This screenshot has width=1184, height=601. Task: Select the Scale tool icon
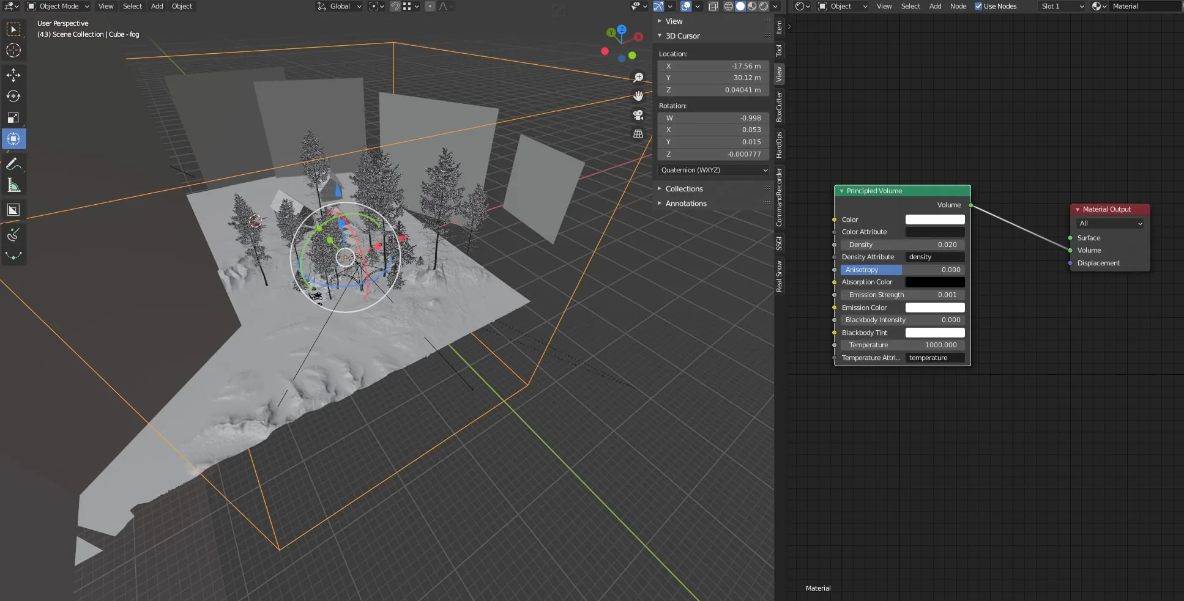click(x=13, y=118)
